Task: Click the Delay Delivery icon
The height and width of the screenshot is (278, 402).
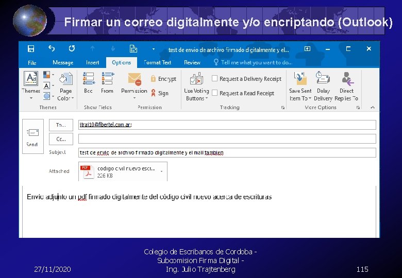Action: pos(323,87)
